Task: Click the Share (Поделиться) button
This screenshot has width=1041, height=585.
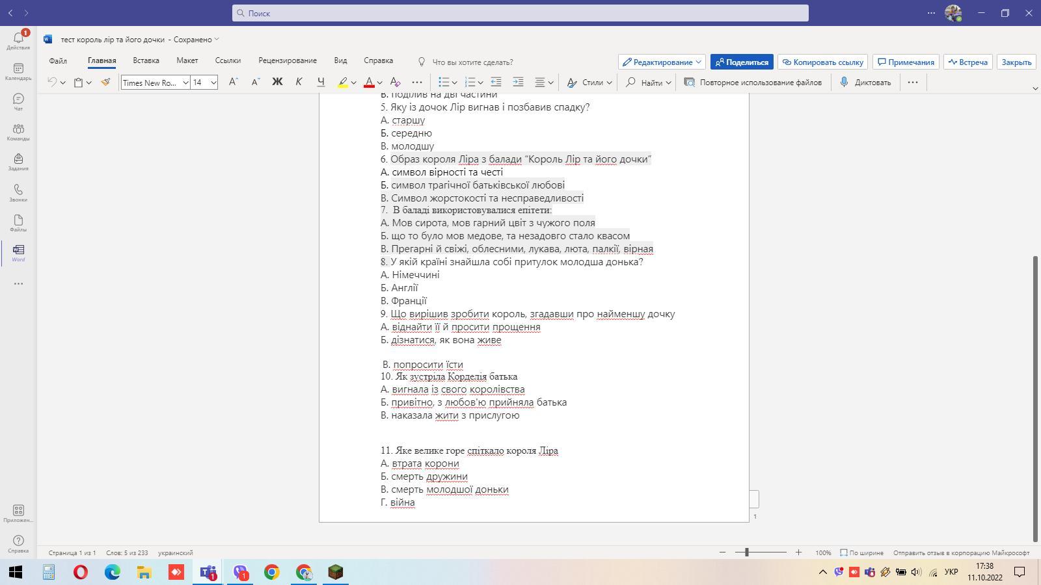Action: pyautogui.click(x=742, y=62)
